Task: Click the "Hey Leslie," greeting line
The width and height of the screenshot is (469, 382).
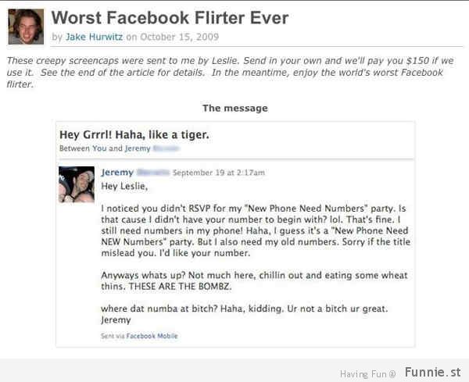Action: (124, 186)
